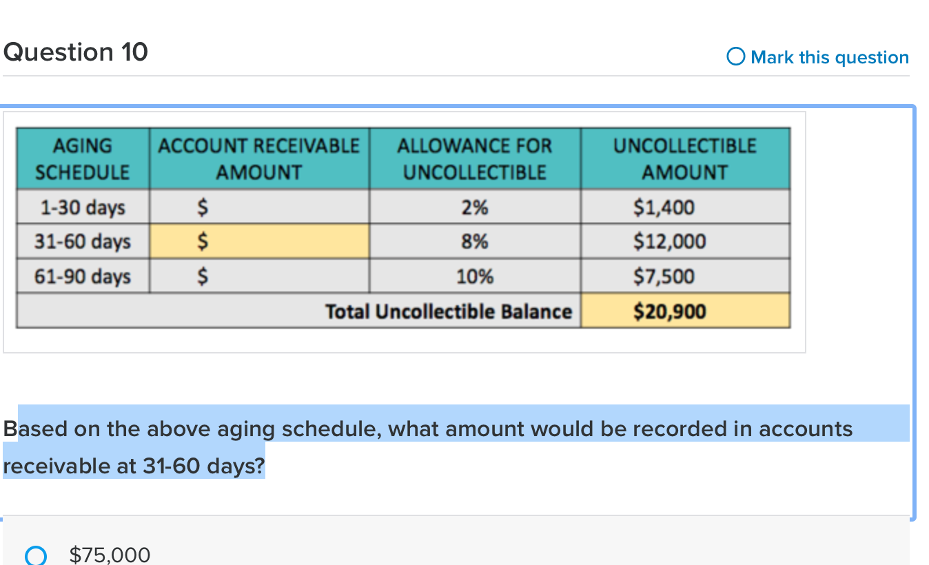929x565 pixels.
Task: Select the highlighted question text about accounts receivable
Action: click(427, 446)
